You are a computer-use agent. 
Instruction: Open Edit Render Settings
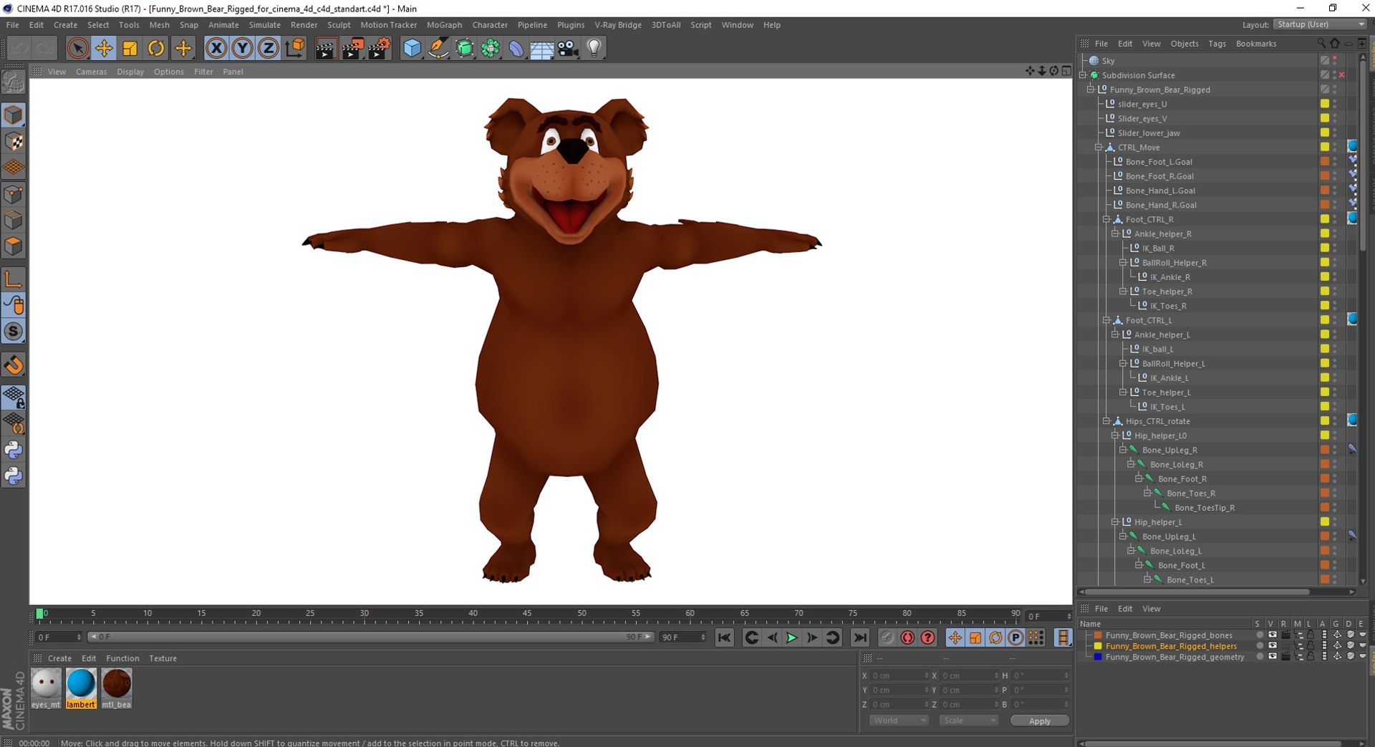[379, 49]
